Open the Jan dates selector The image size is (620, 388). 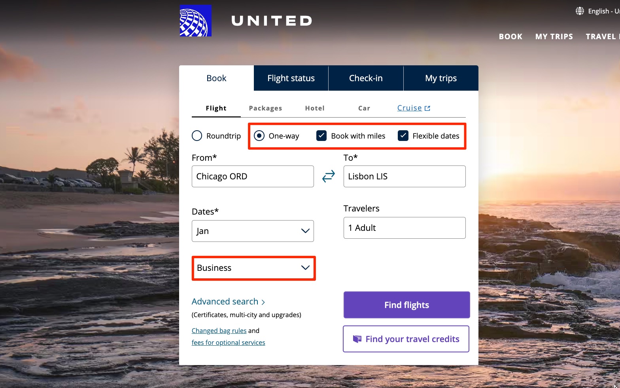point(253,231)
